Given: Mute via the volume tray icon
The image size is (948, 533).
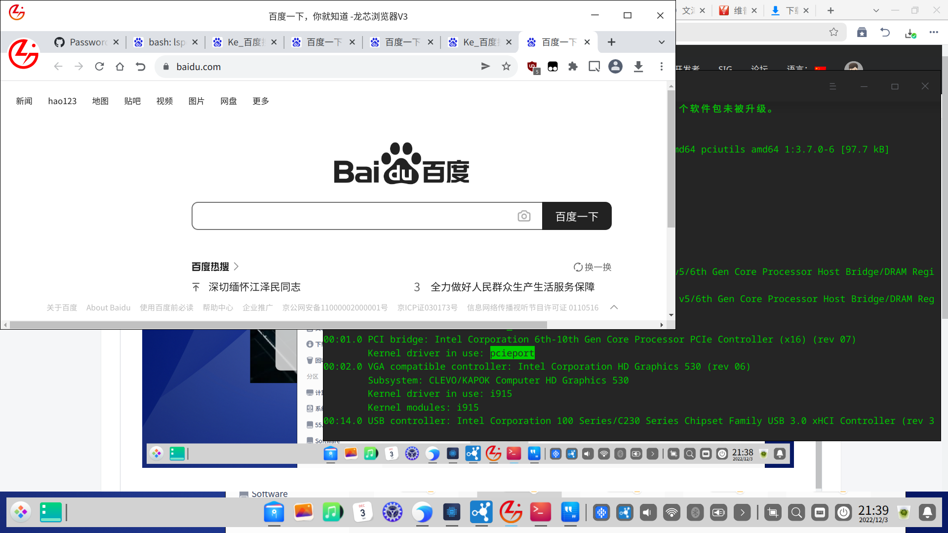Looking at the screenshot, I should (648, 513).
